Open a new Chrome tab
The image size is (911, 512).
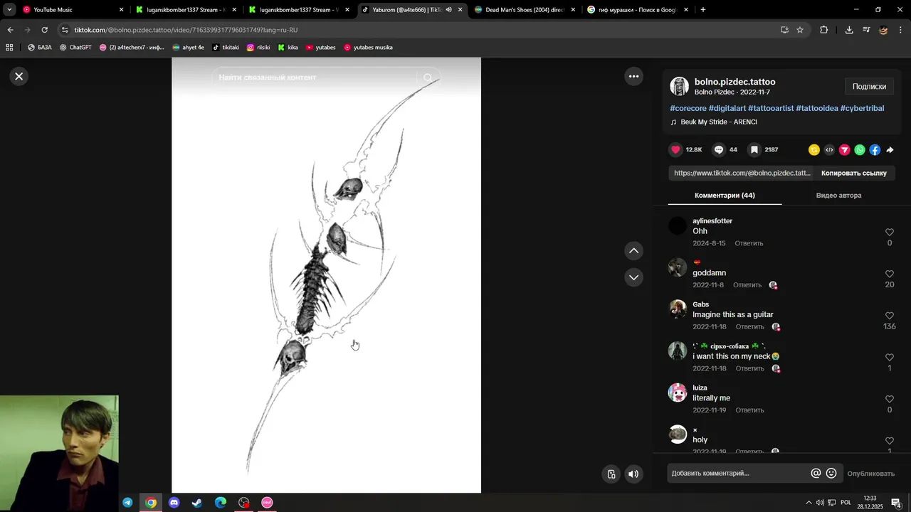pyautogui.click(x=702, y=10)
